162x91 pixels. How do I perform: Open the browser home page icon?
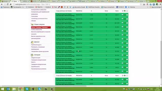(x=11, y=4)
